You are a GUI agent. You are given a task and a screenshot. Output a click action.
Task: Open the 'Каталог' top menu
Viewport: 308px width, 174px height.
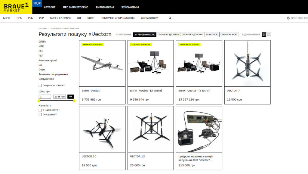click(49, 7)
